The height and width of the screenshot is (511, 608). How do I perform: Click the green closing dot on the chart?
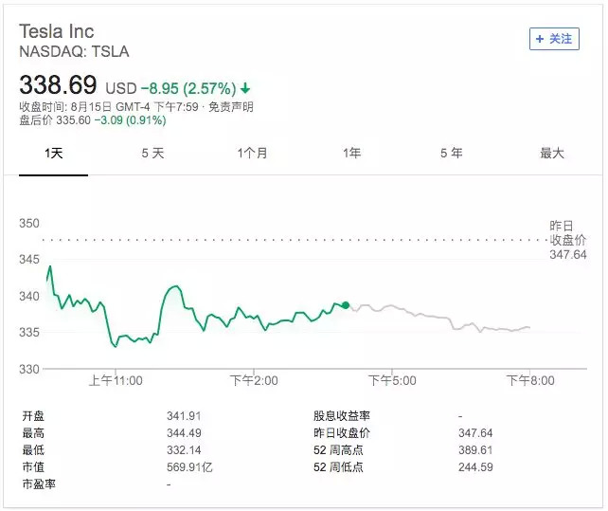[x=346, y=305]
